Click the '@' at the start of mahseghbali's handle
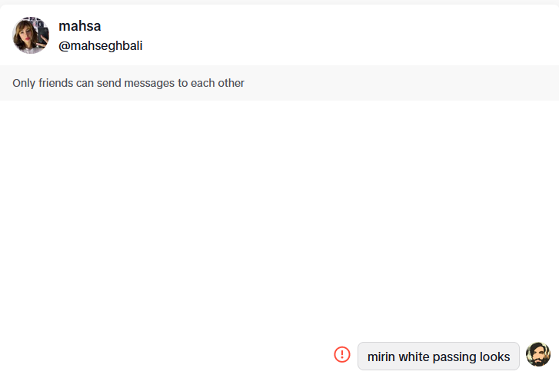The width and height of the screenshot is (559, 388). [64, 46]
